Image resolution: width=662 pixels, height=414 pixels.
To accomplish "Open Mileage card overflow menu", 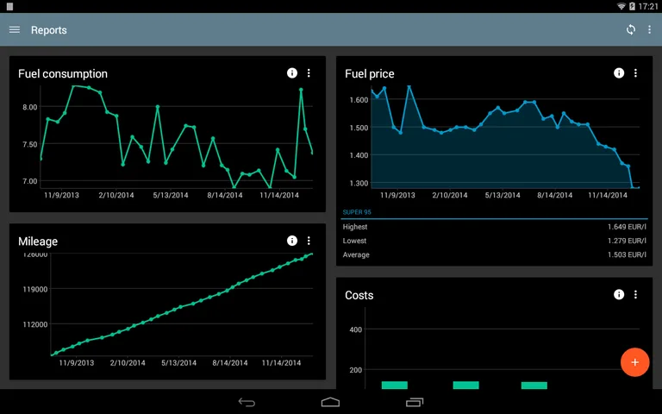I will [x=309, y=241].
